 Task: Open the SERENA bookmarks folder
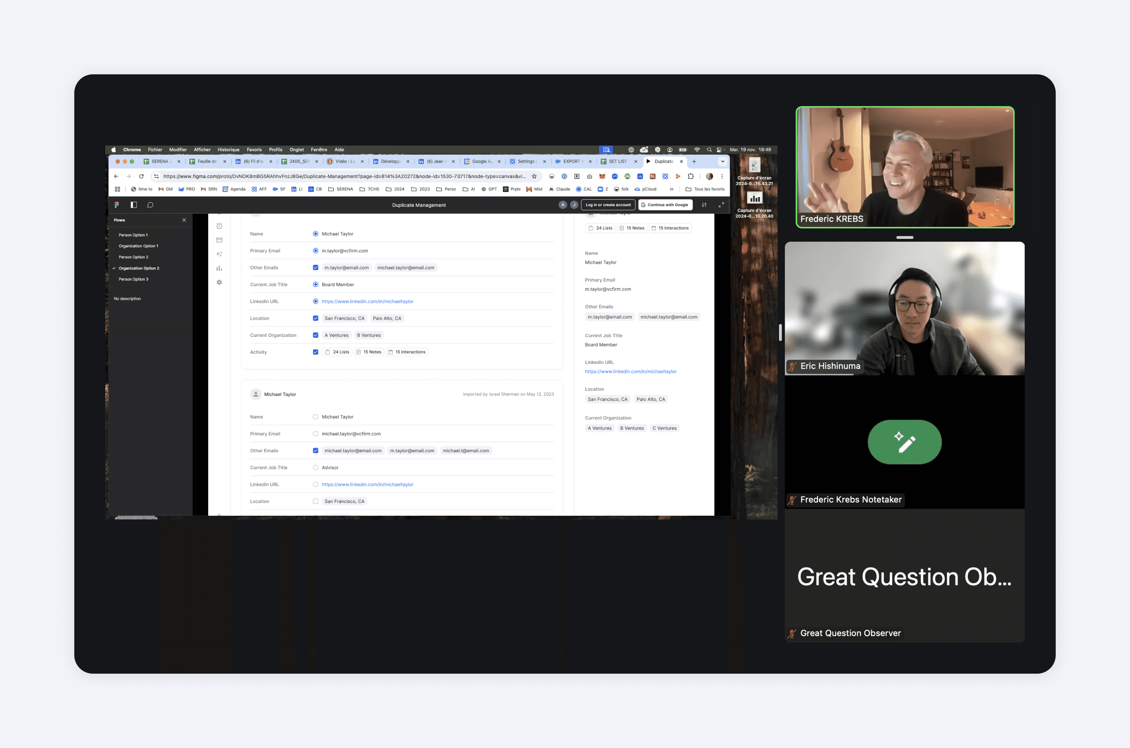[x=341, y=189]
